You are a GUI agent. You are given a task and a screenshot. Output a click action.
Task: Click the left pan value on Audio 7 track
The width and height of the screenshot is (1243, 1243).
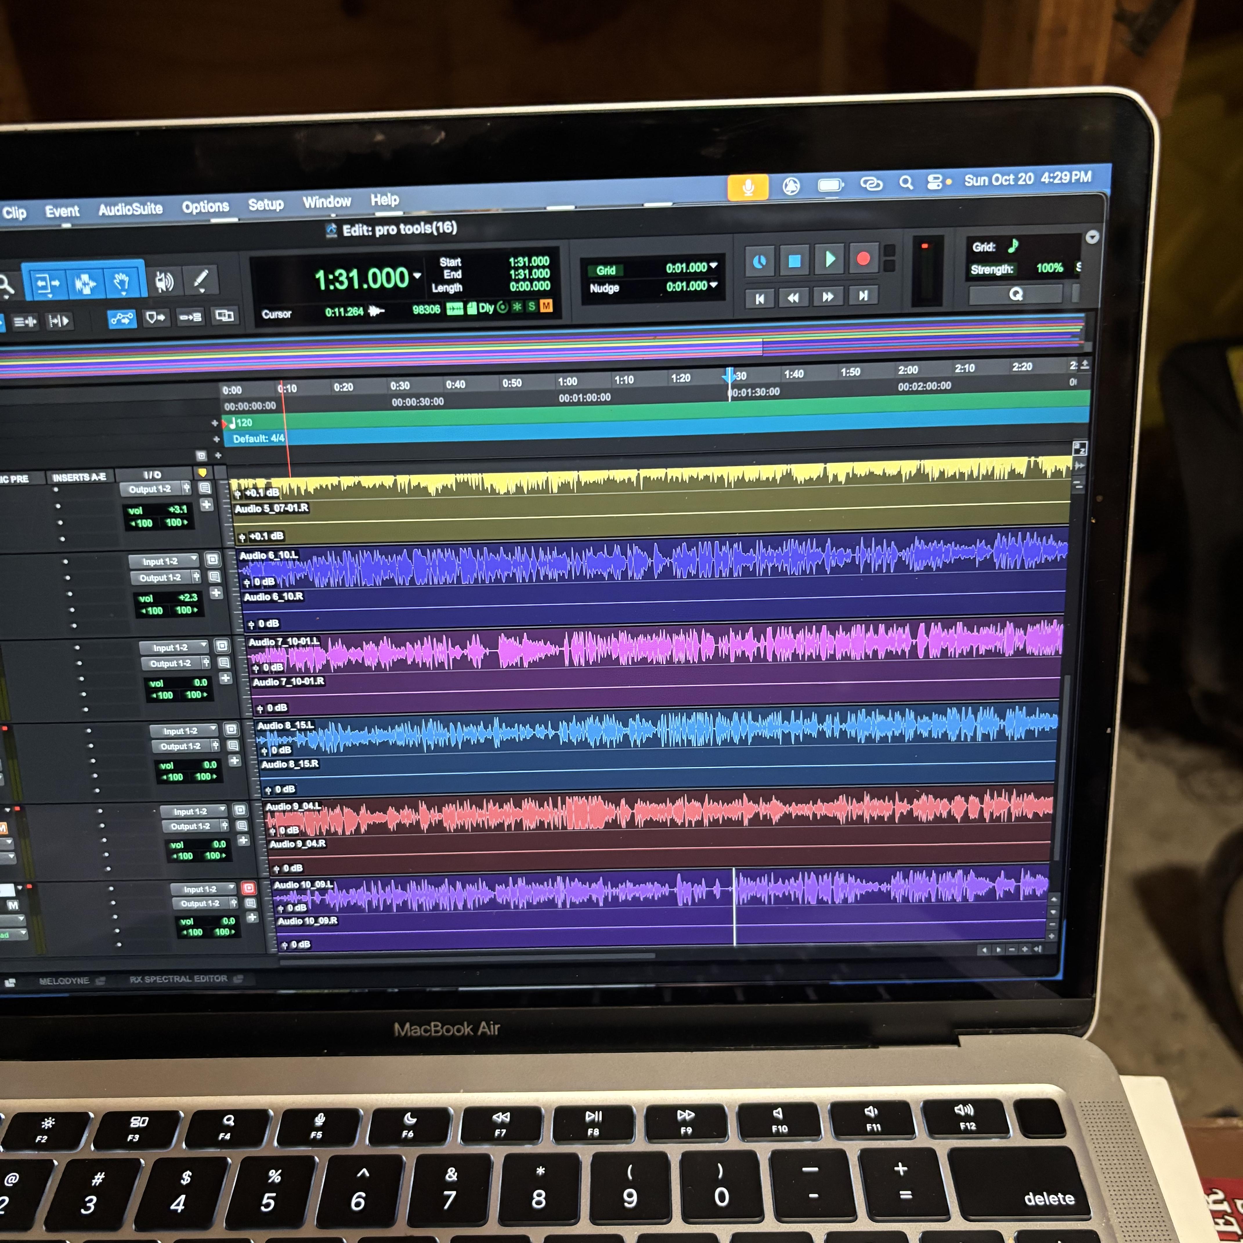tap(163, 695)
